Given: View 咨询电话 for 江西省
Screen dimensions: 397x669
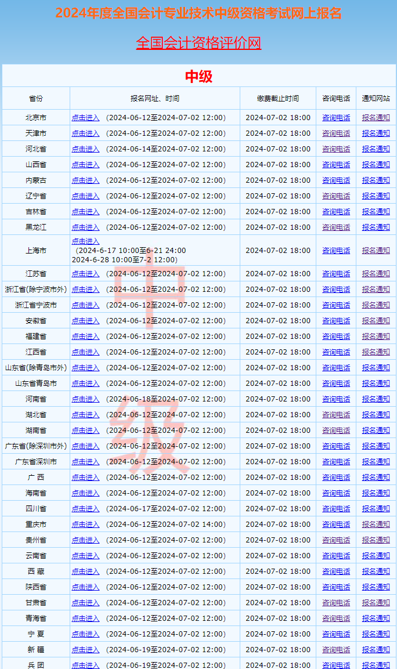Looking at the screenshot, I should (336, 352).
